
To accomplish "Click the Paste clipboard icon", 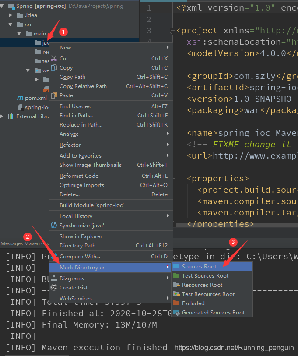I will 54,95.
